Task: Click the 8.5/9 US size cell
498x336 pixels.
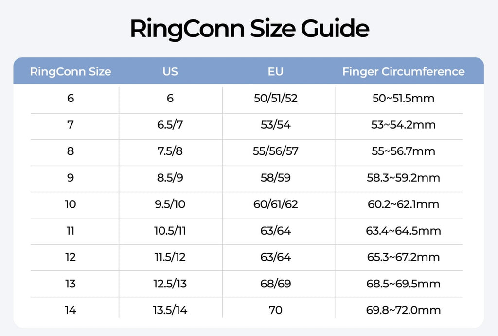Action: click(x=170, y=178)
